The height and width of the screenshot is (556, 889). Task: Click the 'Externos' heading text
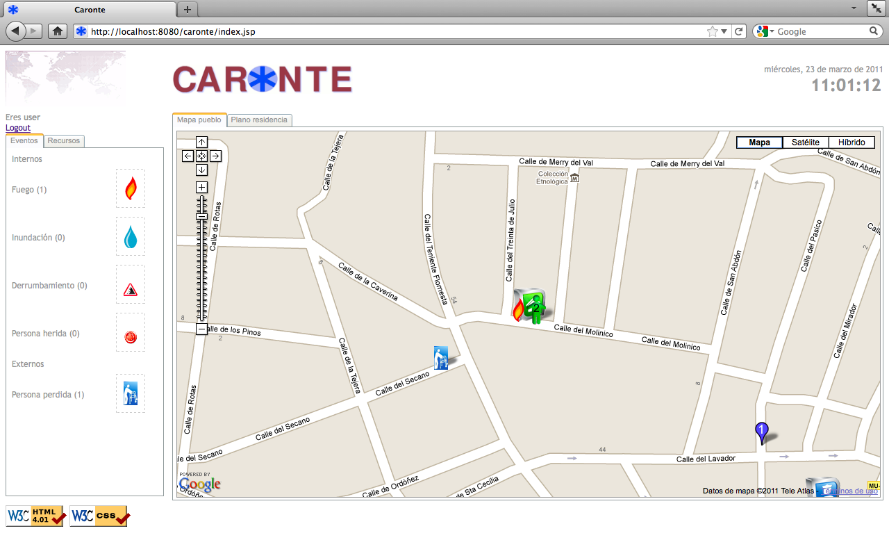click(x=28, y=364)
